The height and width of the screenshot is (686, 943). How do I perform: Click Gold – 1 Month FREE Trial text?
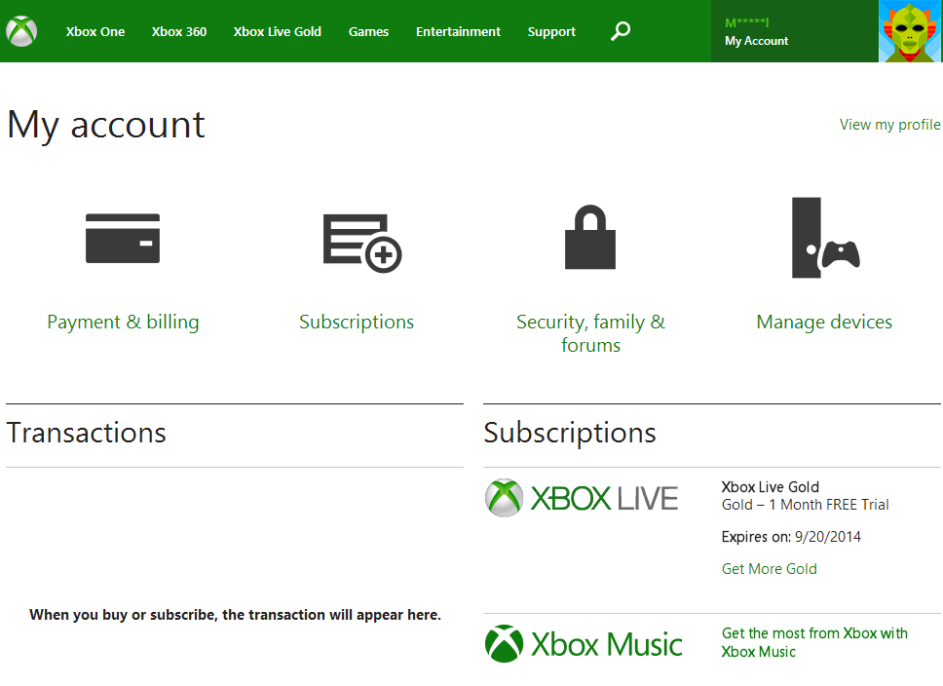coord(806,505)
